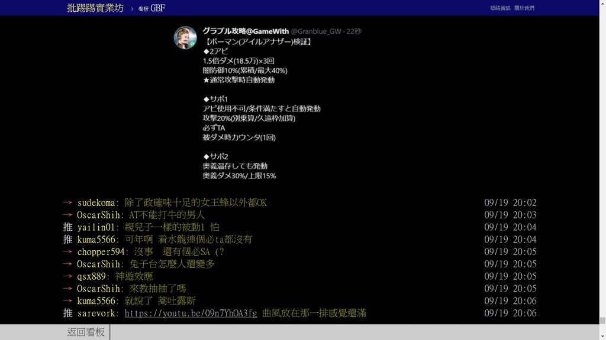This screenshot has height=340, width=606.
Task: Click the tweet line ★通常攻撃時自動発動
Action: 238,80
